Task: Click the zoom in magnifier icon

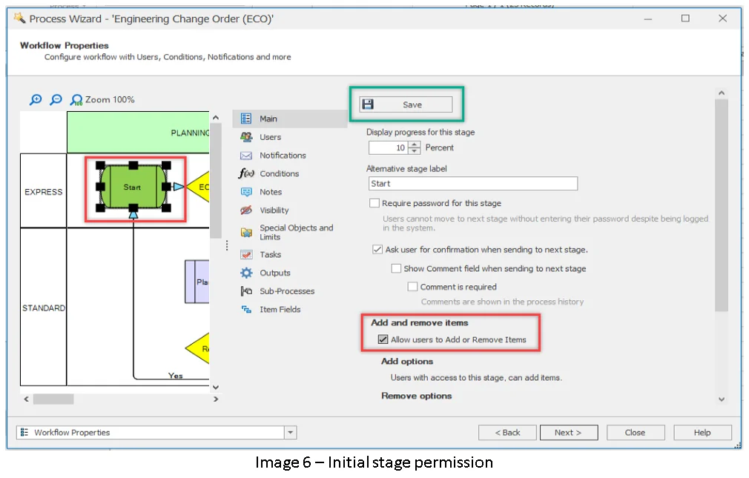Action: (36, 99)
